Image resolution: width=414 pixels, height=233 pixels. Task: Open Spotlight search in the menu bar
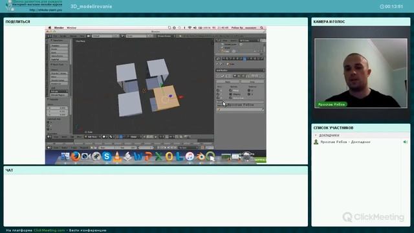tap(261, 28)
